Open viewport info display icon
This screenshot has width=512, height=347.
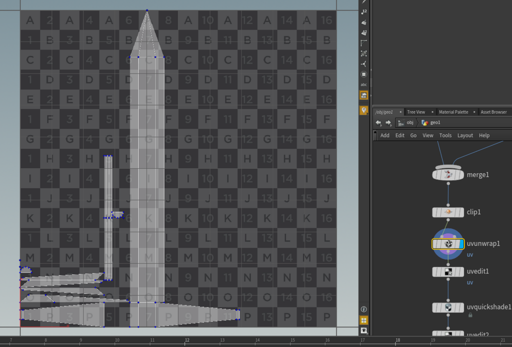pyautogui.click(x=364, y=309)
